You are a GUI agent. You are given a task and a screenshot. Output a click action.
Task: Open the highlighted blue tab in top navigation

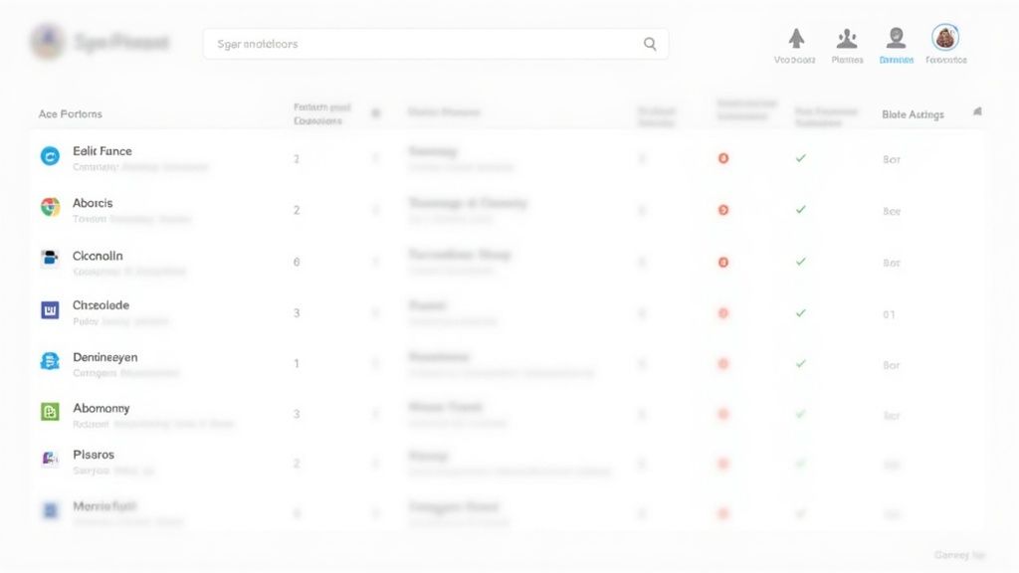click(896, 45)
